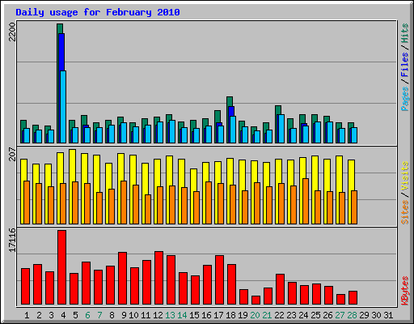Click the orange 'Sites' legend label
414x324 pixels.
click(x=405, y=212)
